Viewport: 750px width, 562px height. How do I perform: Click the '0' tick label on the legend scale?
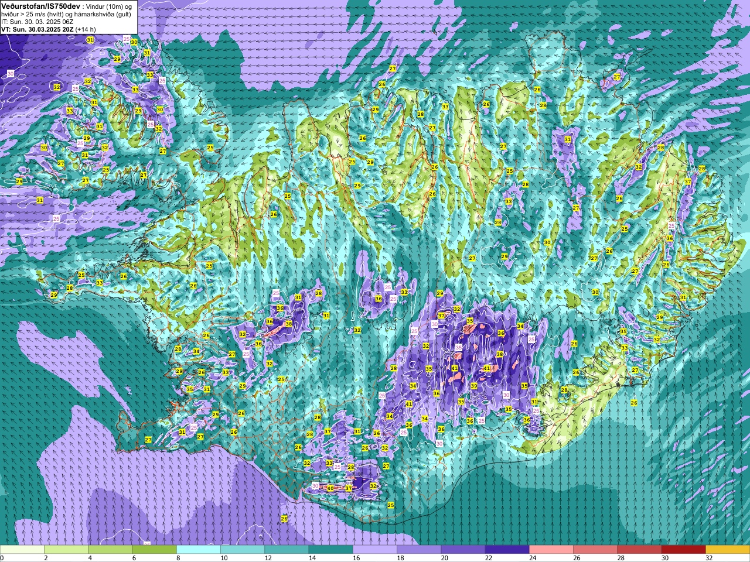click(x=2, y=558)
